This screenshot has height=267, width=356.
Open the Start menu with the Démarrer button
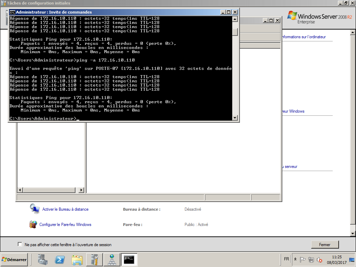13,259
